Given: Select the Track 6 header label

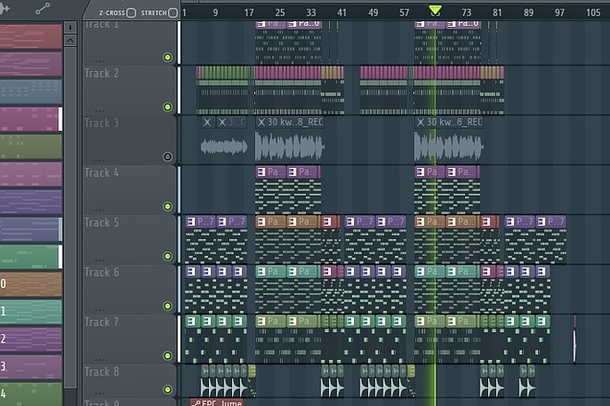Looking at the screenshot, I should tap(102, 272).
